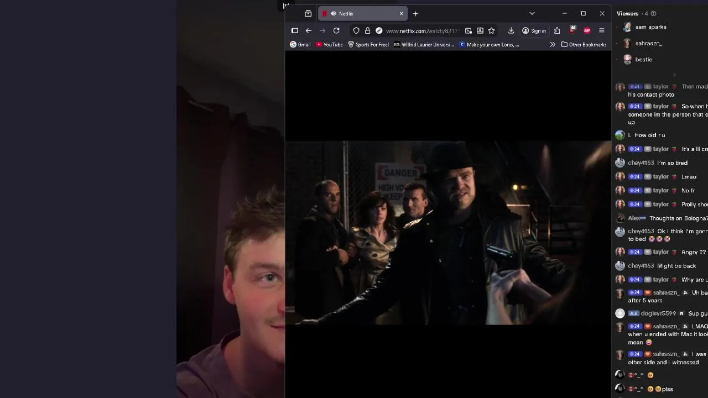
Task: Open the Make your own Loras bookmark
Action: point(490,44)
